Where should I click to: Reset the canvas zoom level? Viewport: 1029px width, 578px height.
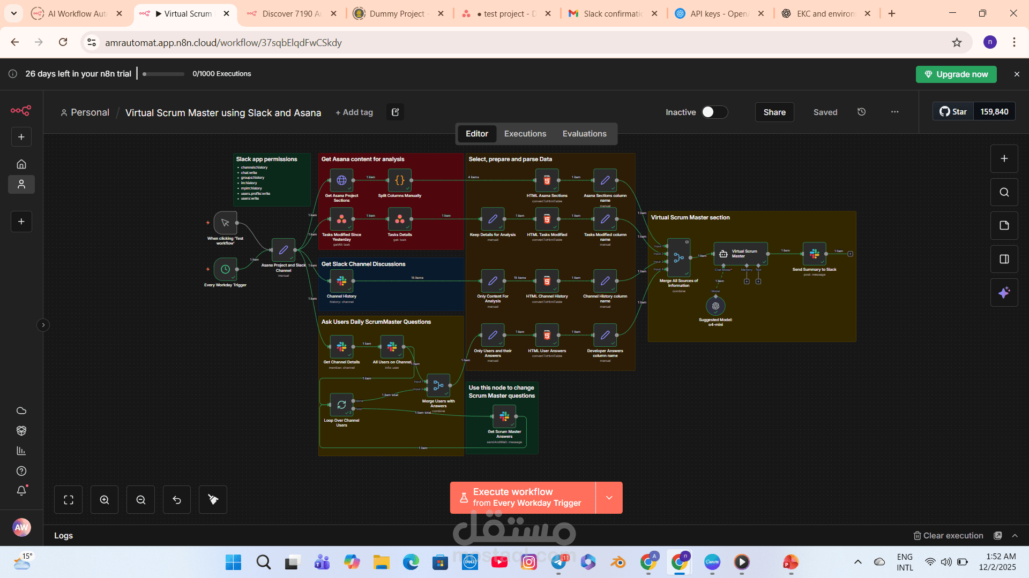point(177,500)
